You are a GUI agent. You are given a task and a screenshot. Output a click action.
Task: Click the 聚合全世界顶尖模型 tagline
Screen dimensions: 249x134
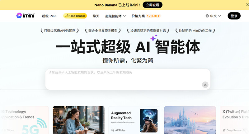click(103, 31)
